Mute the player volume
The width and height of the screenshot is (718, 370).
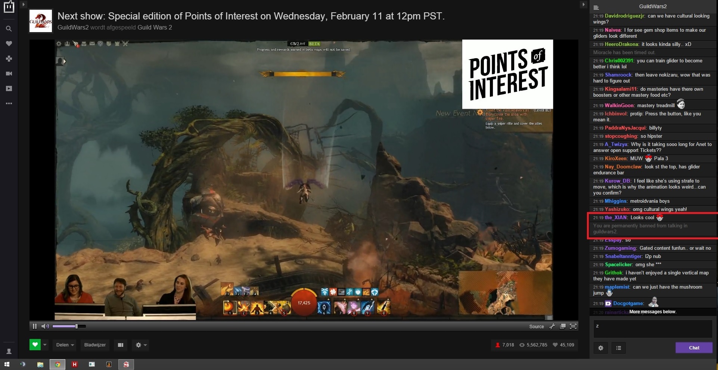pyautogui.click(x=45, y=326)
